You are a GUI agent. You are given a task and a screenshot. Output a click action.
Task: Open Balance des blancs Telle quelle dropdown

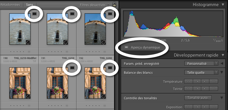[201, 73]
